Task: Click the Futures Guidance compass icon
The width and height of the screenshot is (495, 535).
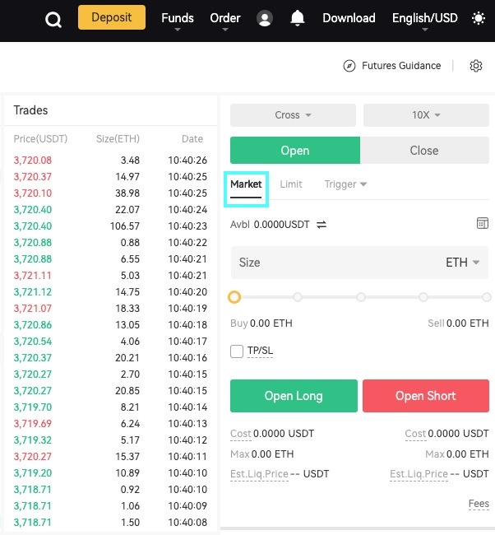Action: (x=349, y=66)
